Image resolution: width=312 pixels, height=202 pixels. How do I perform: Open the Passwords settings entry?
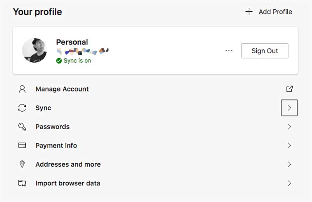click(x=155, y=127)
